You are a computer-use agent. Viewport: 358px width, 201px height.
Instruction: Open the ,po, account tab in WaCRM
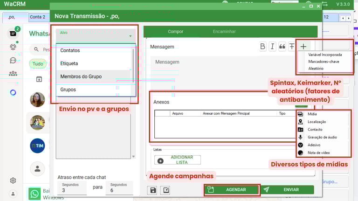[x=15, y=17]
